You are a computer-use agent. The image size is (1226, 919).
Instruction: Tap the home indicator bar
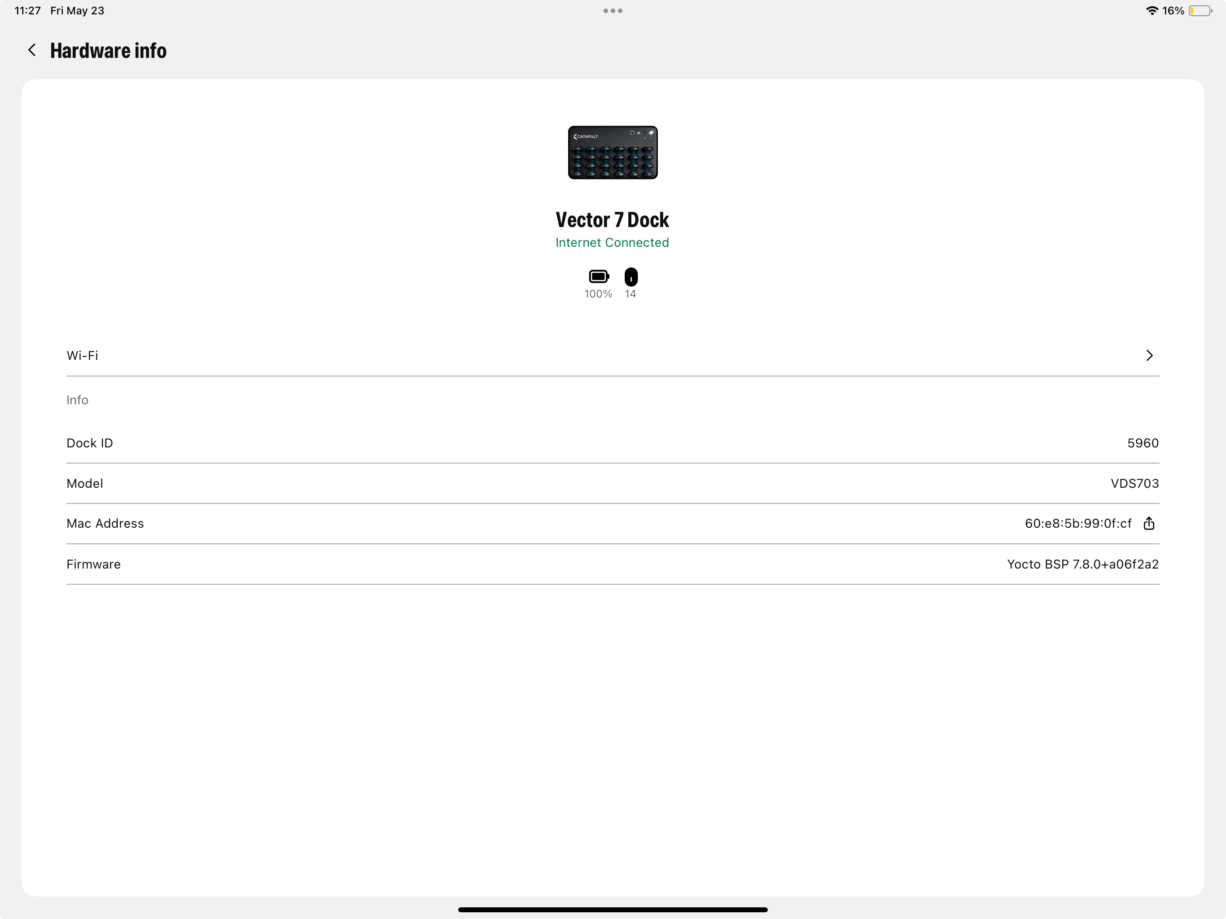pos(613,909)
